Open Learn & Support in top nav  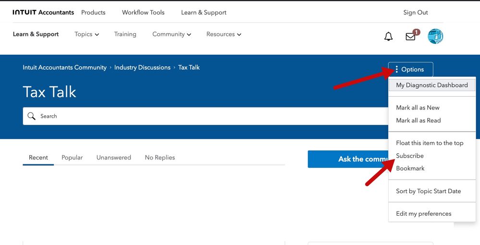[x=204, y=12]
